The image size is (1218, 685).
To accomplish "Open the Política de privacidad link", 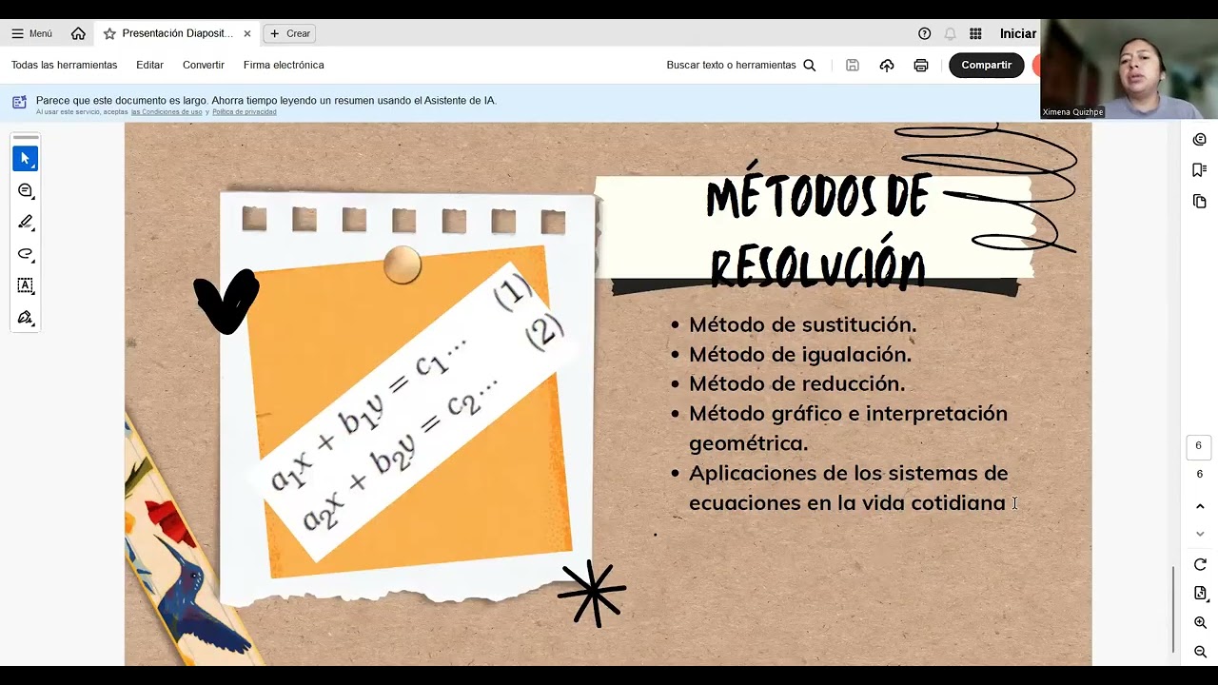I will [x=245, y=112].
